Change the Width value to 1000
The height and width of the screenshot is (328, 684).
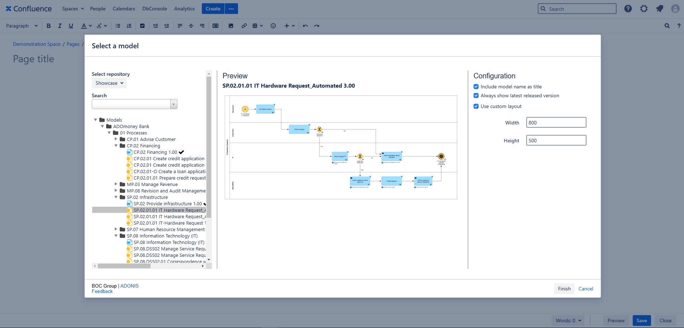(x=556, y=122)
